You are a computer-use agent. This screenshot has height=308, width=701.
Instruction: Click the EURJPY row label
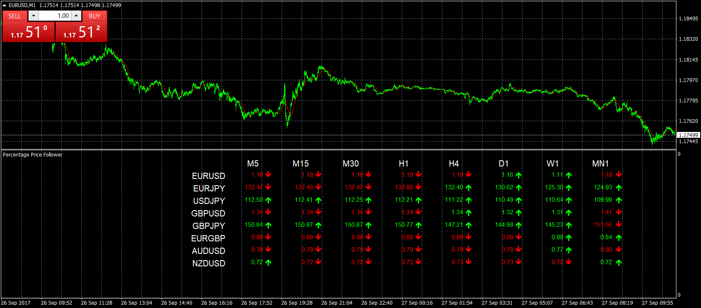click(209, 189)
